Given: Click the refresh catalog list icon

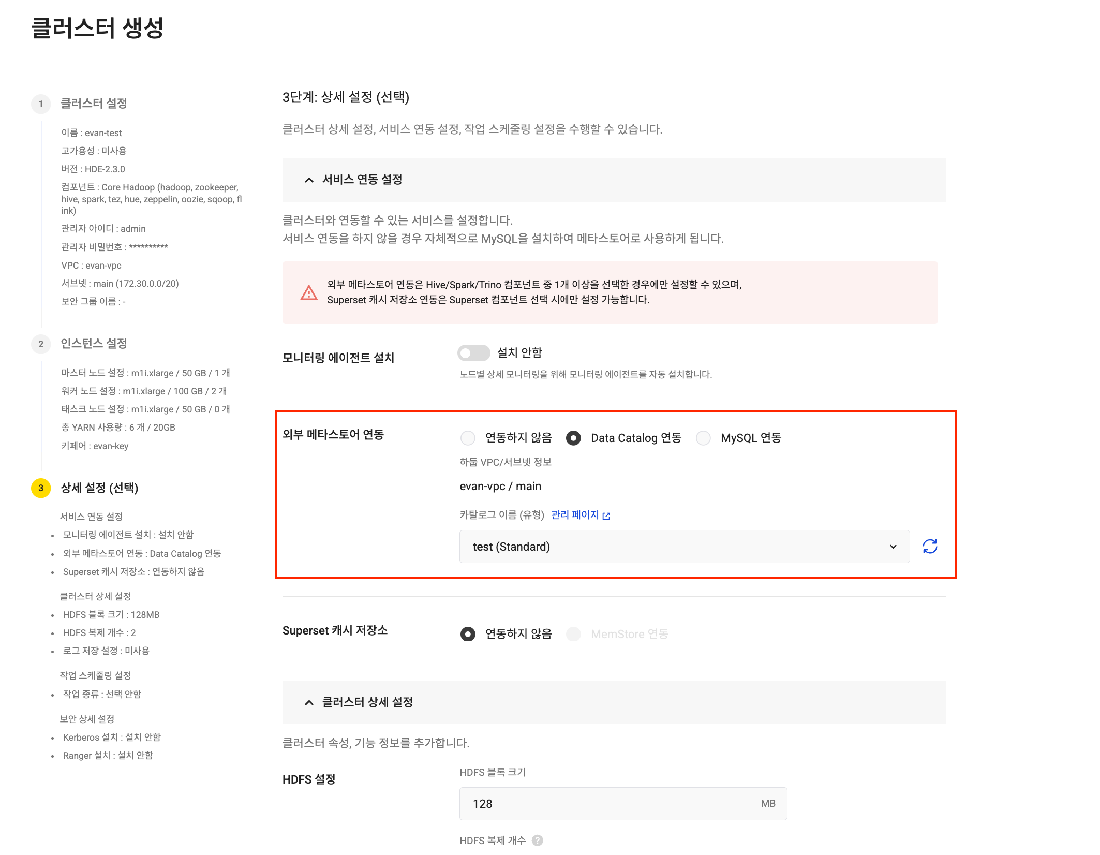Looking at the screenshot, I should pyautogui.click(x=930, y=547).
